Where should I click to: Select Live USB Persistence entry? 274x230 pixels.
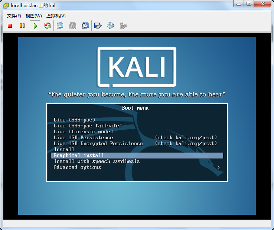(137, 137)
